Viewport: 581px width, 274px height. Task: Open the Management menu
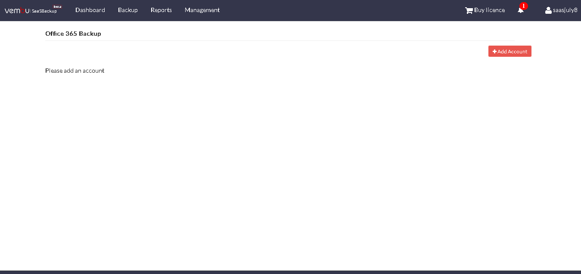pyautogui.click(x=202, y=10)
